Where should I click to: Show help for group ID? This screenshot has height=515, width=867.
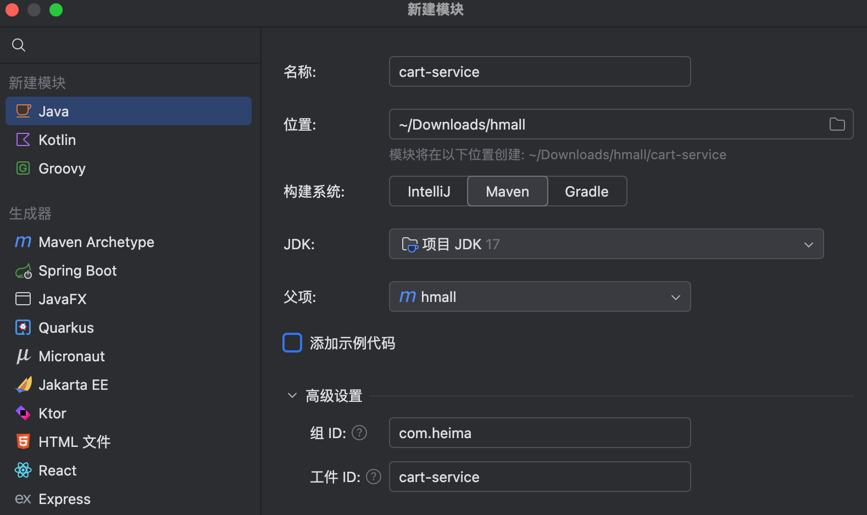[359, 433]
